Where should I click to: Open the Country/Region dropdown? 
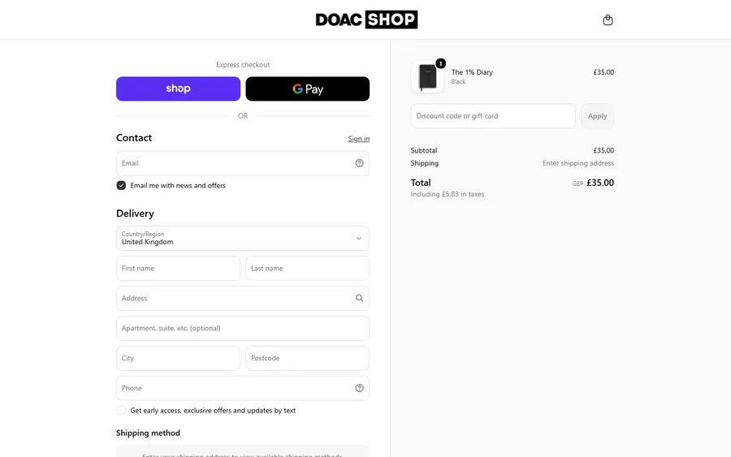point(242,238)
